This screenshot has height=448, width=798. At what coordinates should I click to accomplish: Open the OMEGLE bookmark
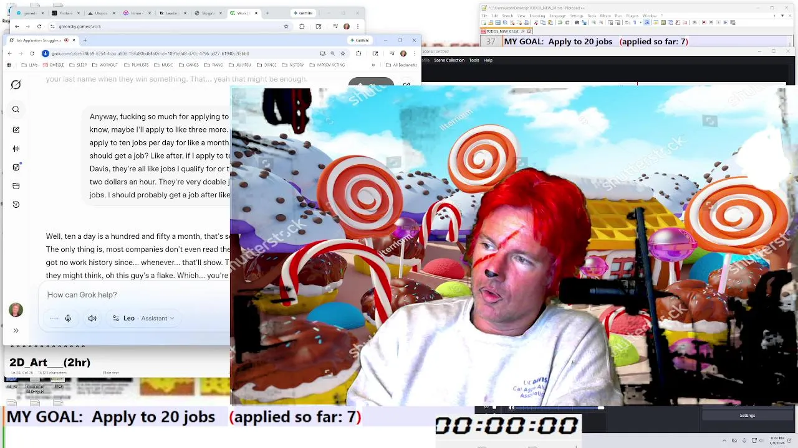[x=53, y=65]
